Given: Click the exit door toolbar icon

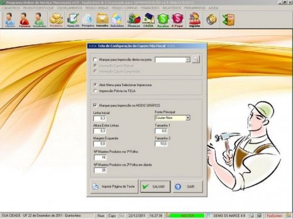Looking at the screenshot, I should 229,19.
